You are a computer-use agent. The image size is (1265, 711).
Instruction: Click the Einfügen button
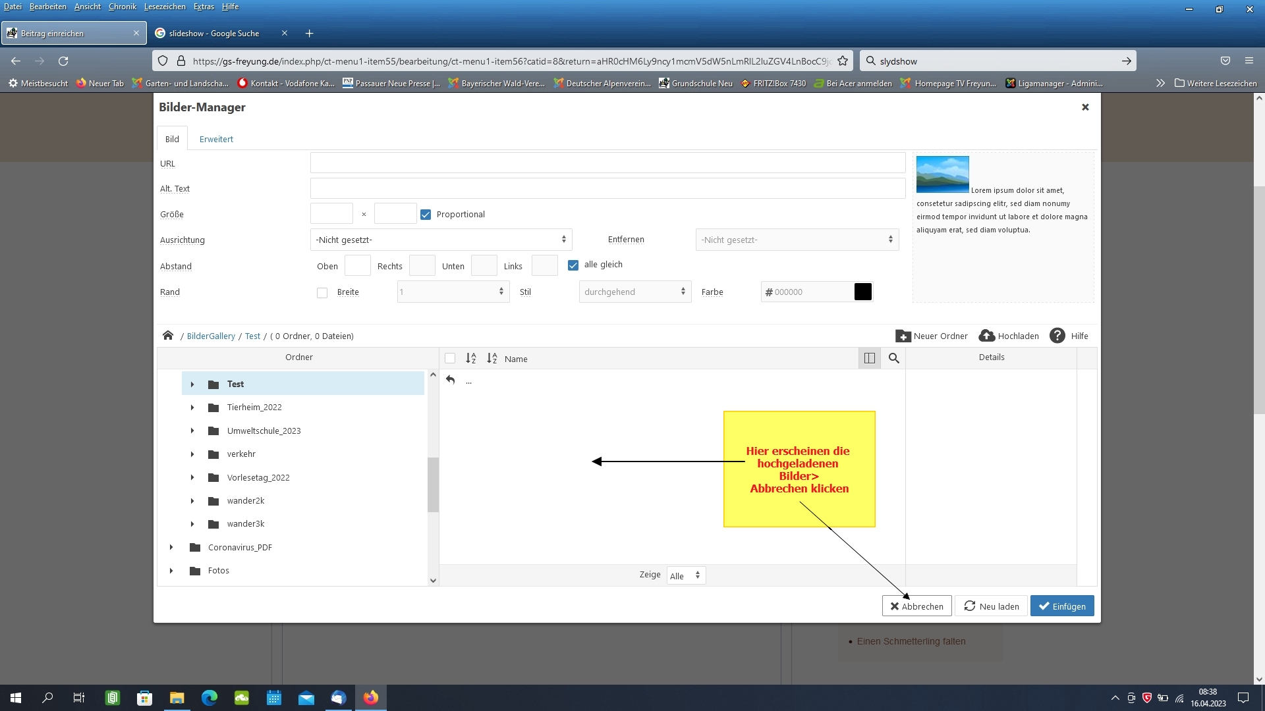pos(1061,606)
